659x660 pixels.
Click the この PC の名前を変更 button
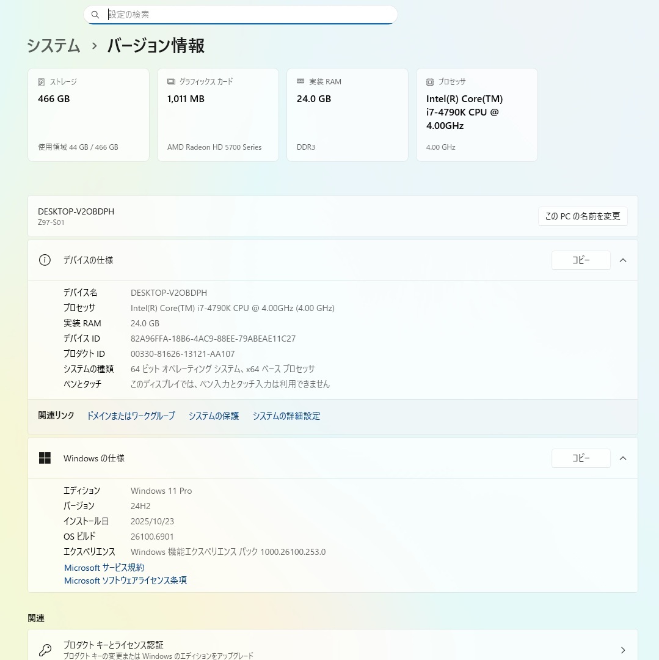[582, 216]
